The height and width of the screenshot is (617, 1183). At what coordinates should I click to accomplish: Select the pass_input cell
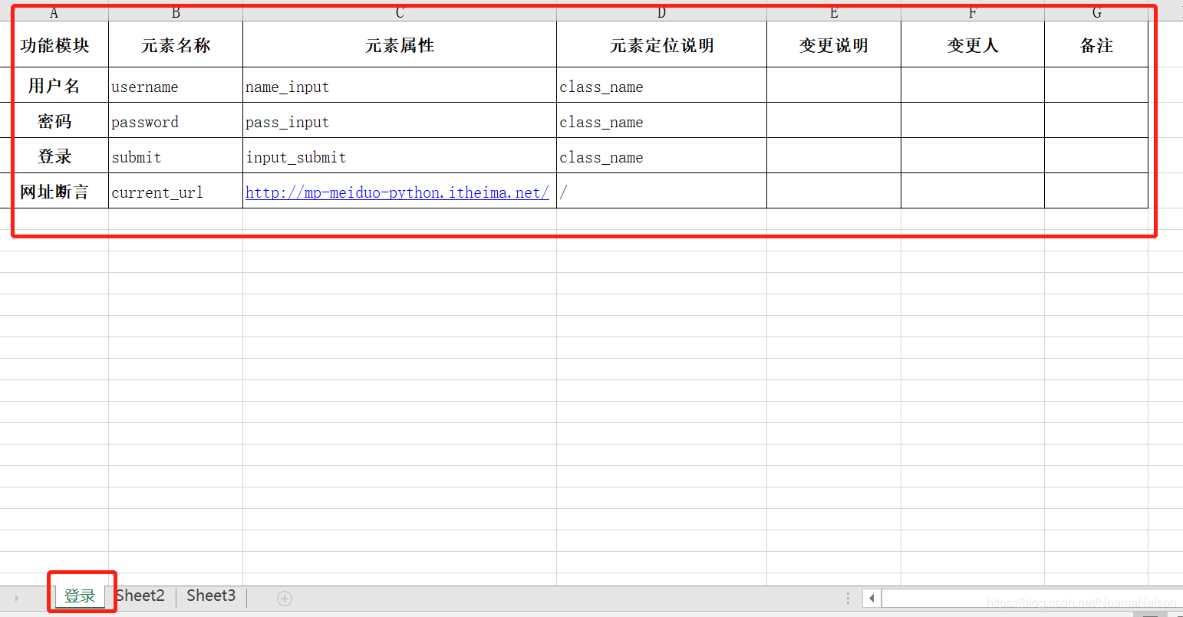400,120
